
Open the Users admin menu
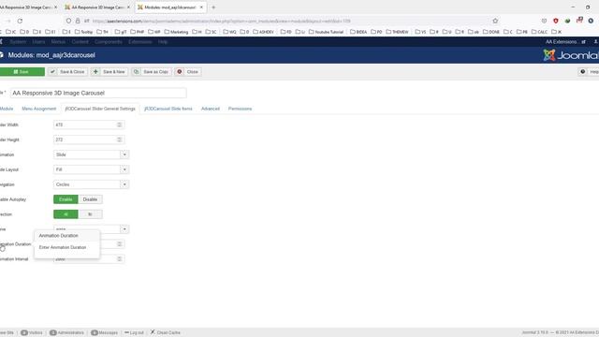(38, 41)
